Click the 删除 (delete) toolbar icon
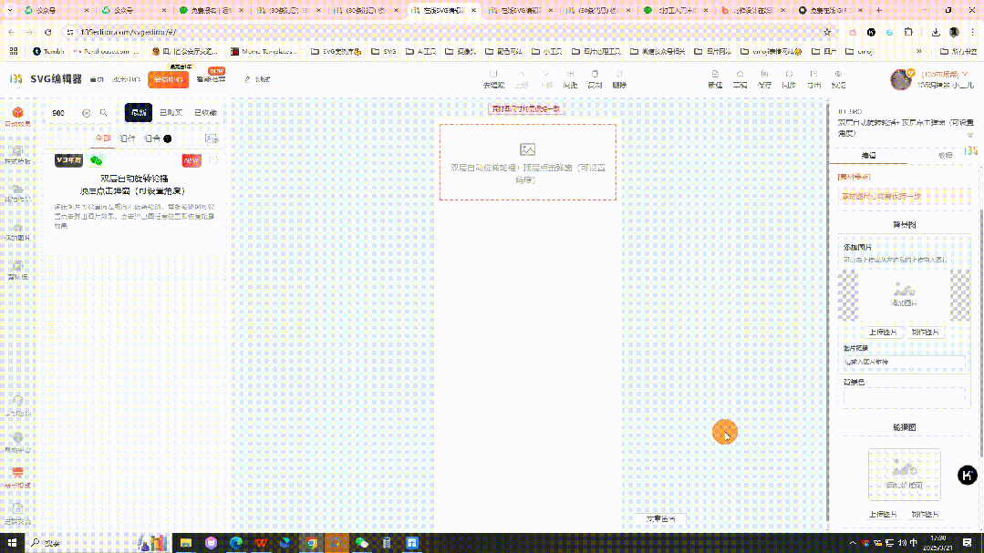 pyautogui.click(x=618, y=79)
